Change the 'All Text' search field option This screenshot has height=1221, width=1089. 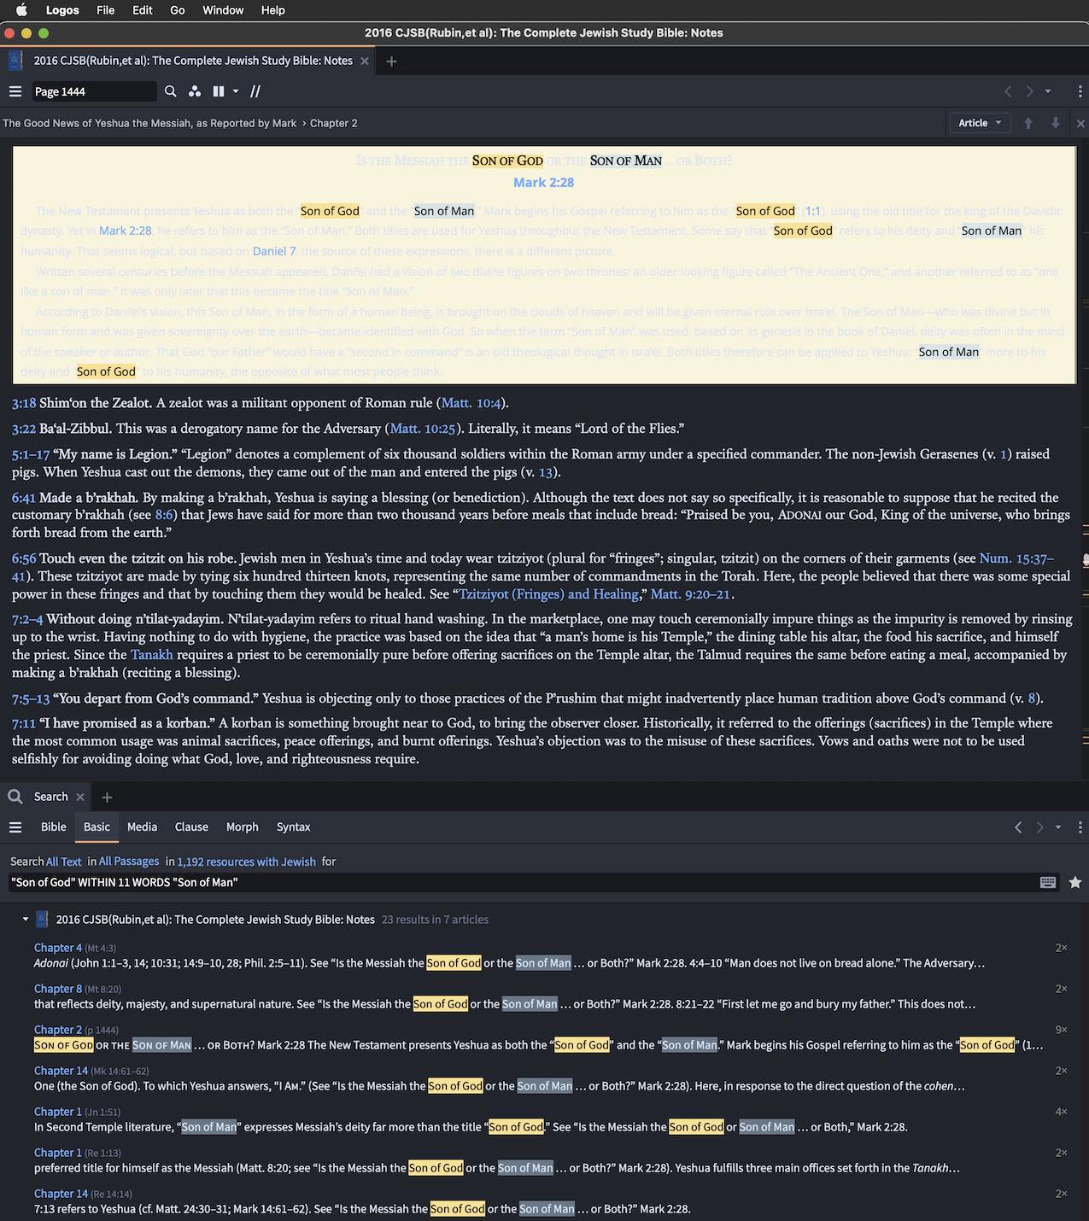(63, 862)
